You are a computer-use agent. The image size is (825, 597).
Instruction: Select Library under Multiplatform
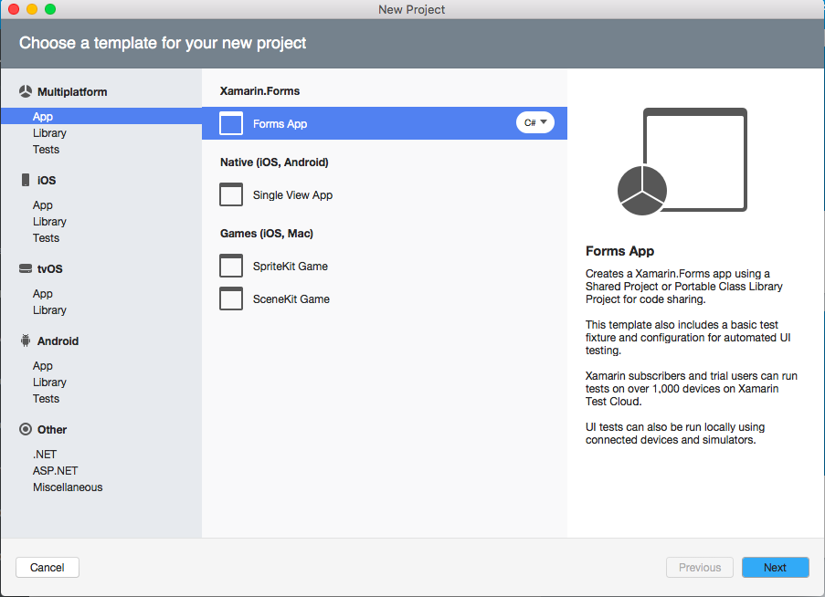49,133
